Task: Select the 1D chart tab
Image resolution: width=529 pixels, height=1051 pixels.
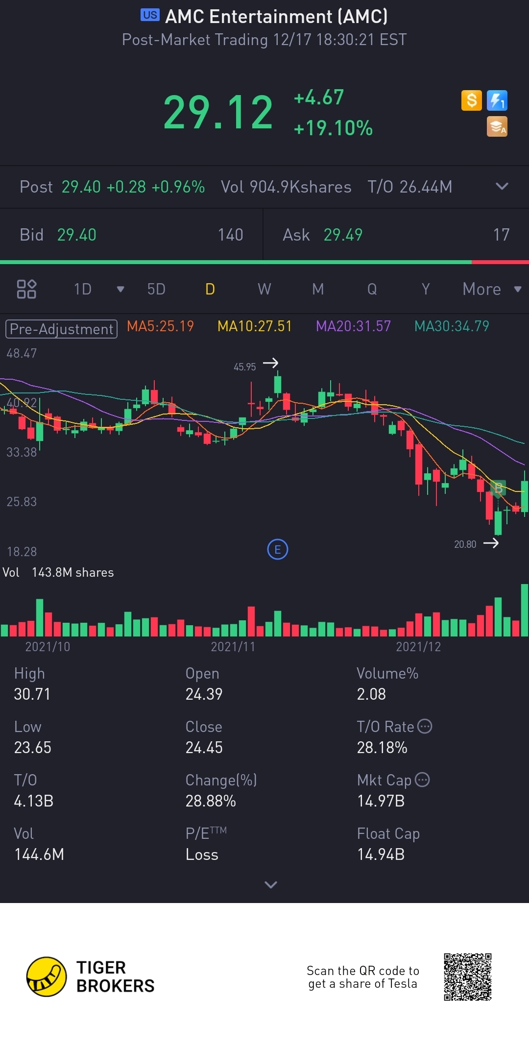Action: pyautogui.click(x=83, y=289)
